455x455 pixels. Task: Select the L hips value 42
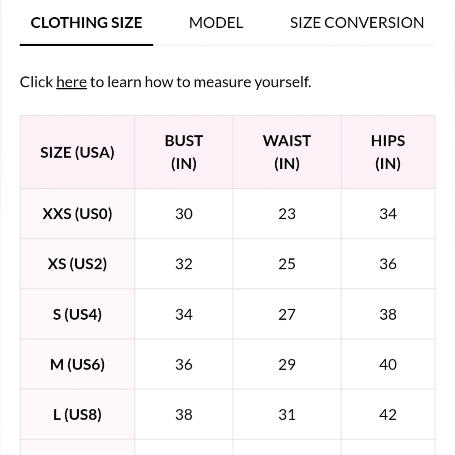coord(388,415)
